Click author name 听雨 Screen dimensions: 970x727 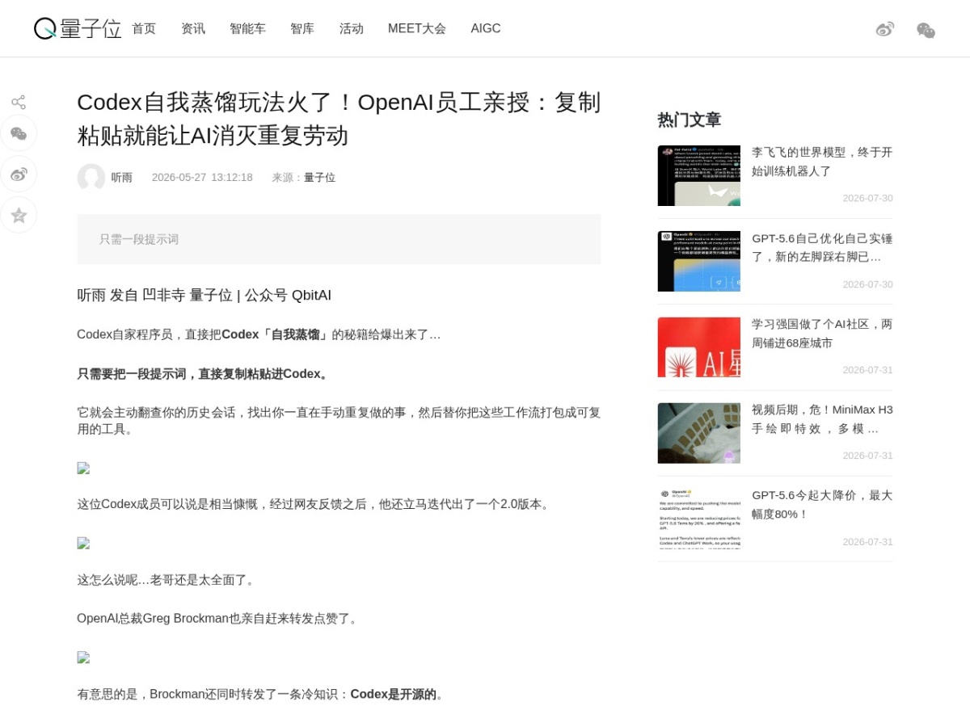pos(122,178)
